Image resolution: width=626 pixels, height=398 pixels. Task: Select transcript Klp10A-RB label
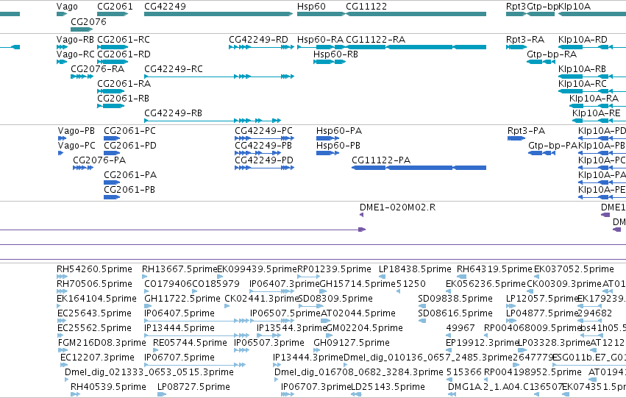pyautogui.click(x=582, y=69)
